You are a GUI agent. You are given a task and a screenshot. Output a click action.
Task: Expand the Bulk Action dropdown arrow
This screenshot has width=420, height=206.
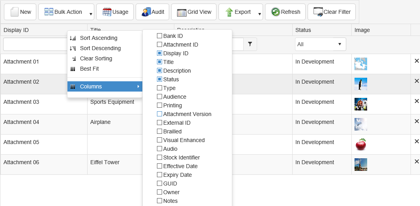point(91,14)
